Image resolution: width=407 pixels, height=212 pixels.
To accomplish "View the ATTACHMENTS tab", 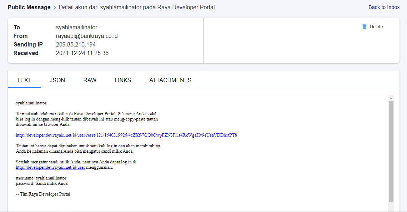I will click(x=170, y=80).
